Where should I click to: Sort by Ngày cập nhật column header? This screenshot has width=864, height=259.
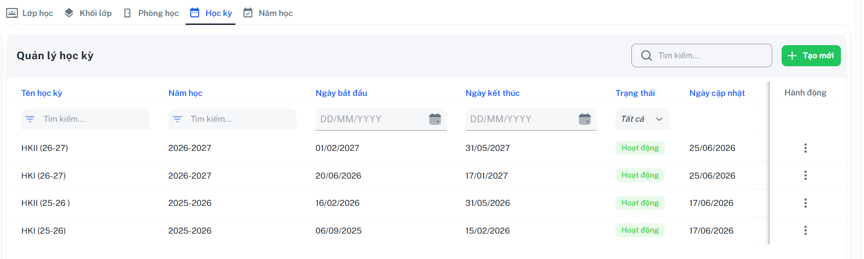click(717, 93)
